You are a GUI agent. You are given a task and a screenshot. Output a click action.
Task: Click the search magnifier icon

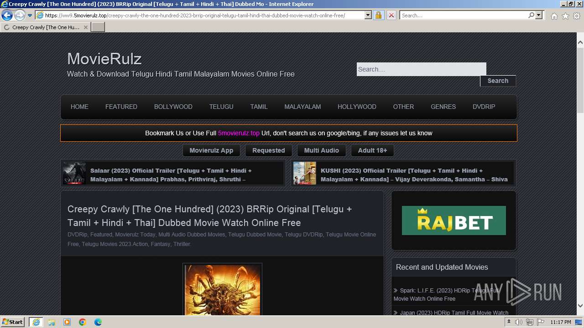531,15
